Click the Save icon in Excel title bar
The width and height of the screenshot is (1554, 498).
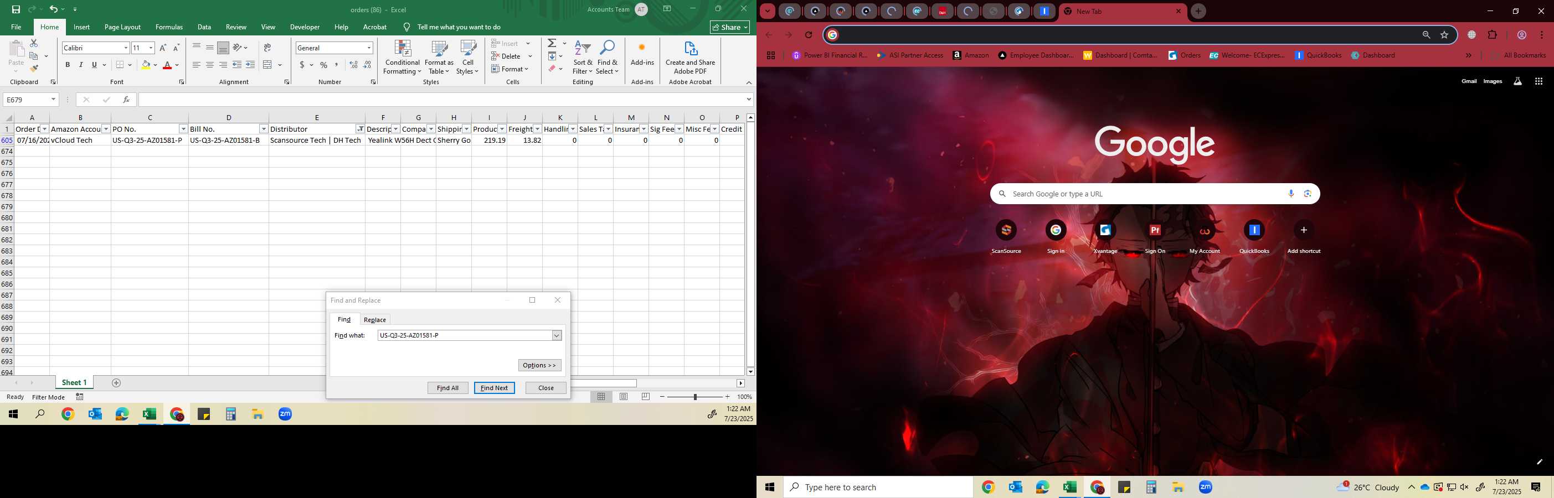(x=16, y=9)
